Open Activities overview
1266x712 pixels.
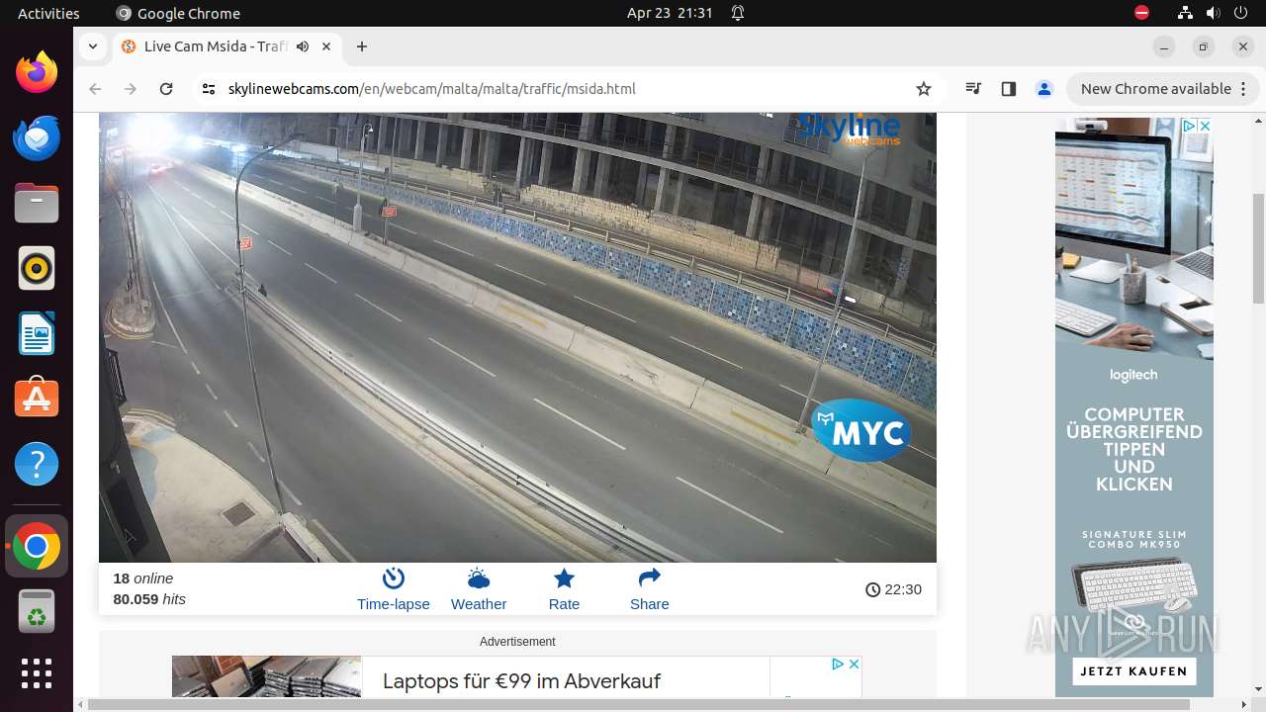(48, 13)
